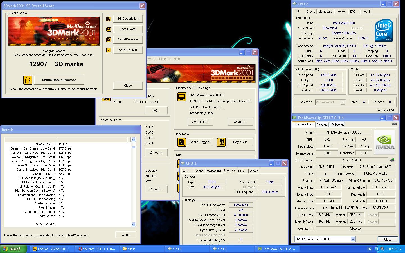405x253 pixels.
Task: Click the Close button in Details window
Action: [126, 235]
